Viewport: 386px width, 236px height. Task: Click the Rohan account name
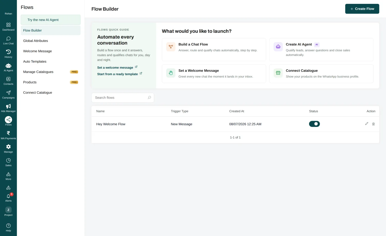click(8, 14)
